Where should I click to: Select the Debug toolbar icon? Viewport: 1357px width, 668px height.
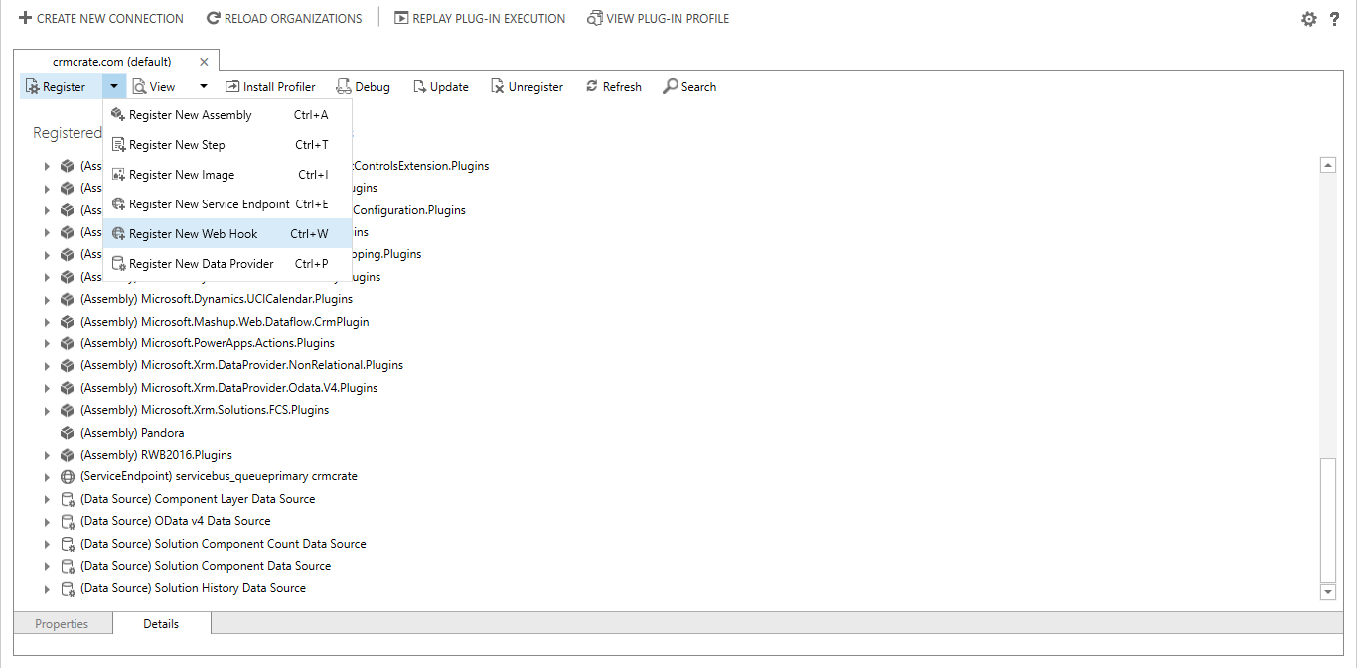tap(344, 86)
